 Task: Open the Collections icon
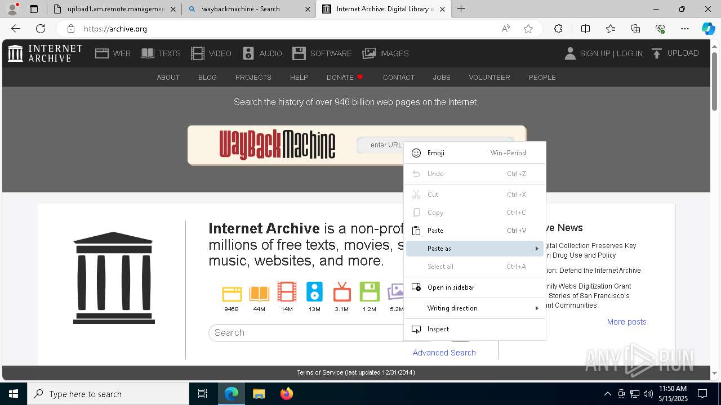click(x=635, y=29)
